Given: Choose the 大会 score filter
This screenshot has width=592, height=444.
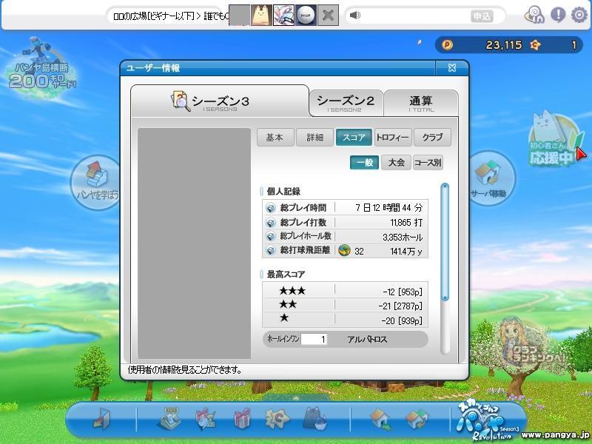Looking at the screenshot, I should (x=396, y=163).
